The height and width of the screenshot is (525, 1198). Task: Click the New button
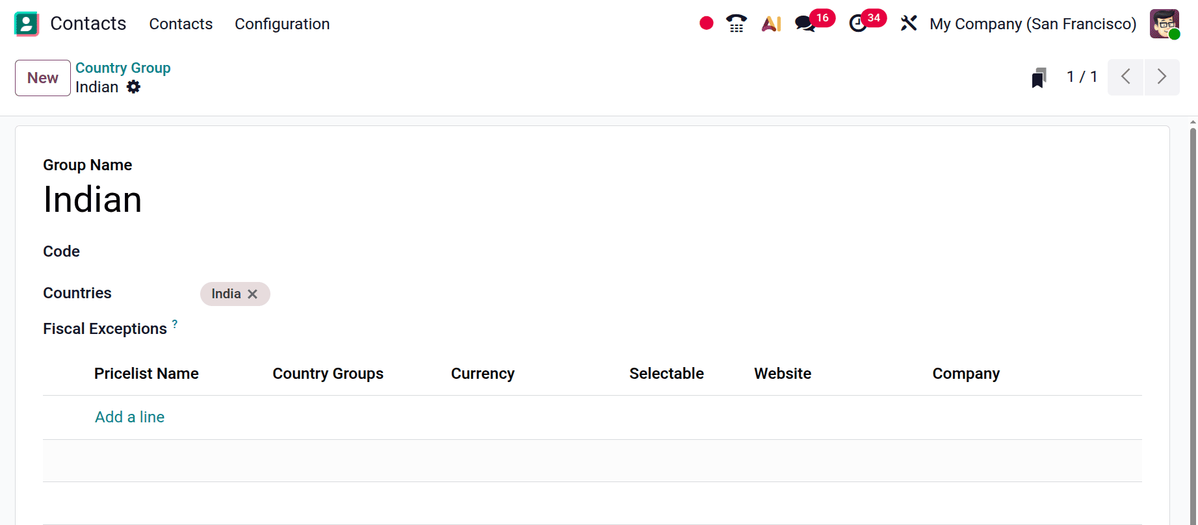43,78
